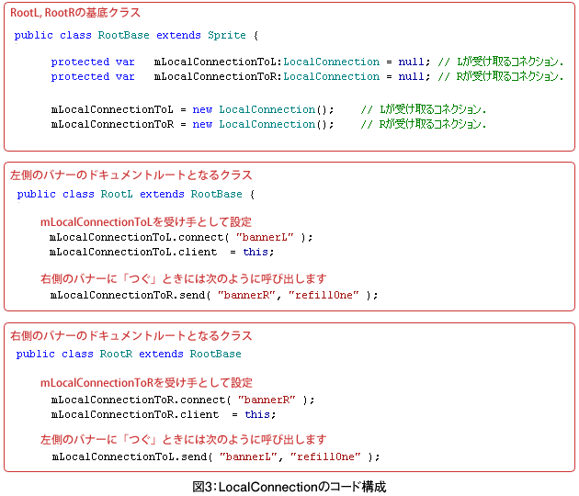Click the line 'mLocalConnectionToR = new LocalConnection();'

(192, 124)
